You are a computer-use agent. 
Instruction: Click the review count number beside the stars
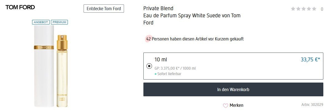tap(322, 9)
